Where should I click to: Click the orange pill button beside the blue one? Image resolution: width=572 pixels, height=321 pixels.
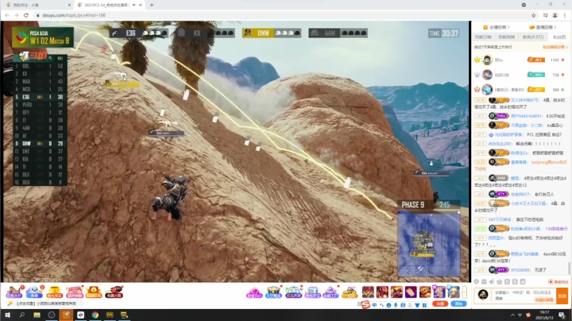click(x=440, y=304)
